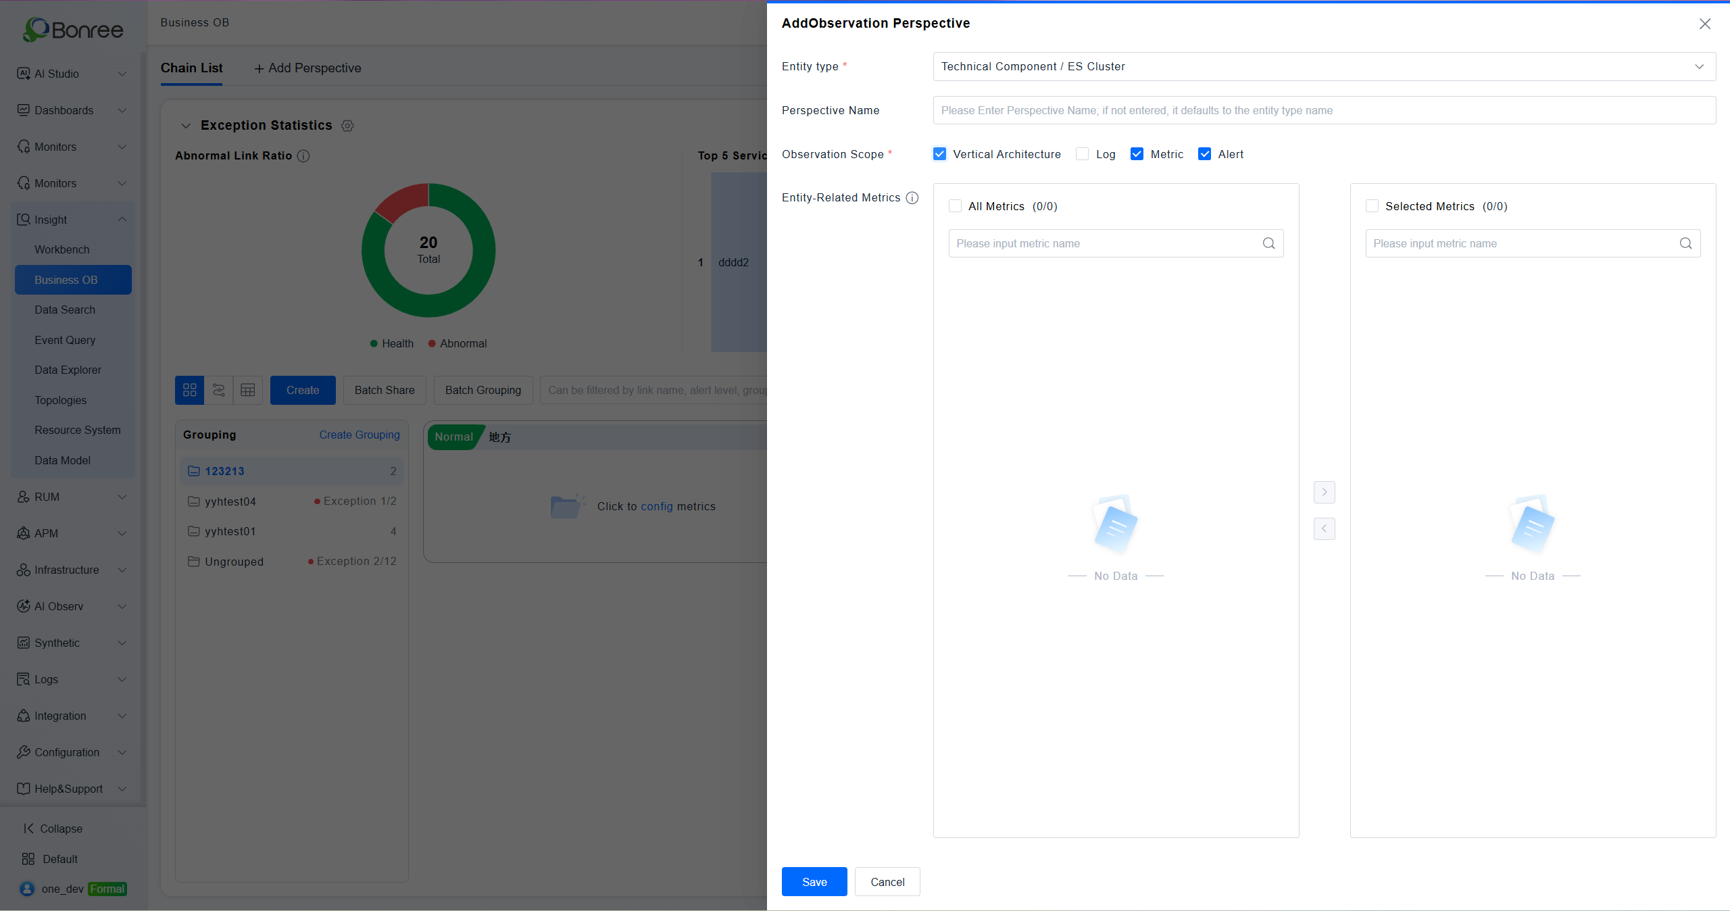Check the Log checkbox
Screen dimensions: 1730x911
pyautogui.click(x=1083, y=154)
